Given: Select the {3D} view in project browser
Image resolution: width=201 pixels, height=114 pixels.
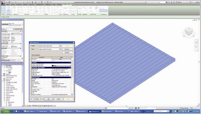Looking at the screenshot, I should [10, 72].
